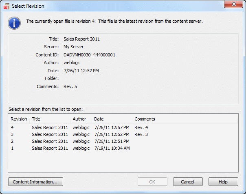Sort list by Title column header
This screenshot has height=194, width=246.
(50, 119)
